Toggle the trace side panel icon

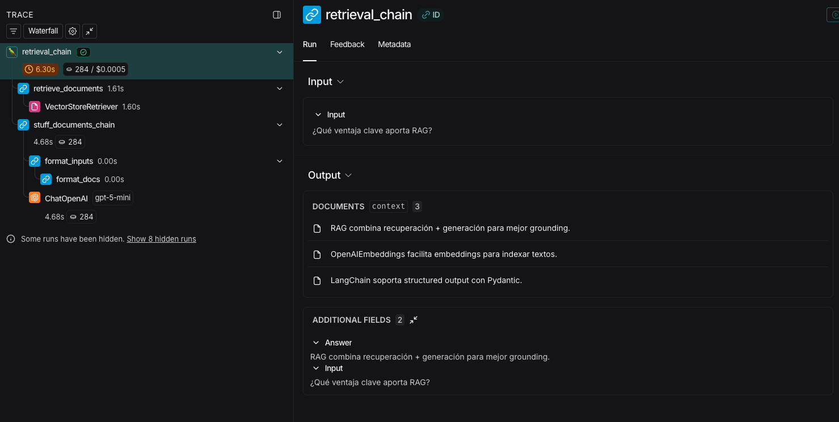coord(277,15)
